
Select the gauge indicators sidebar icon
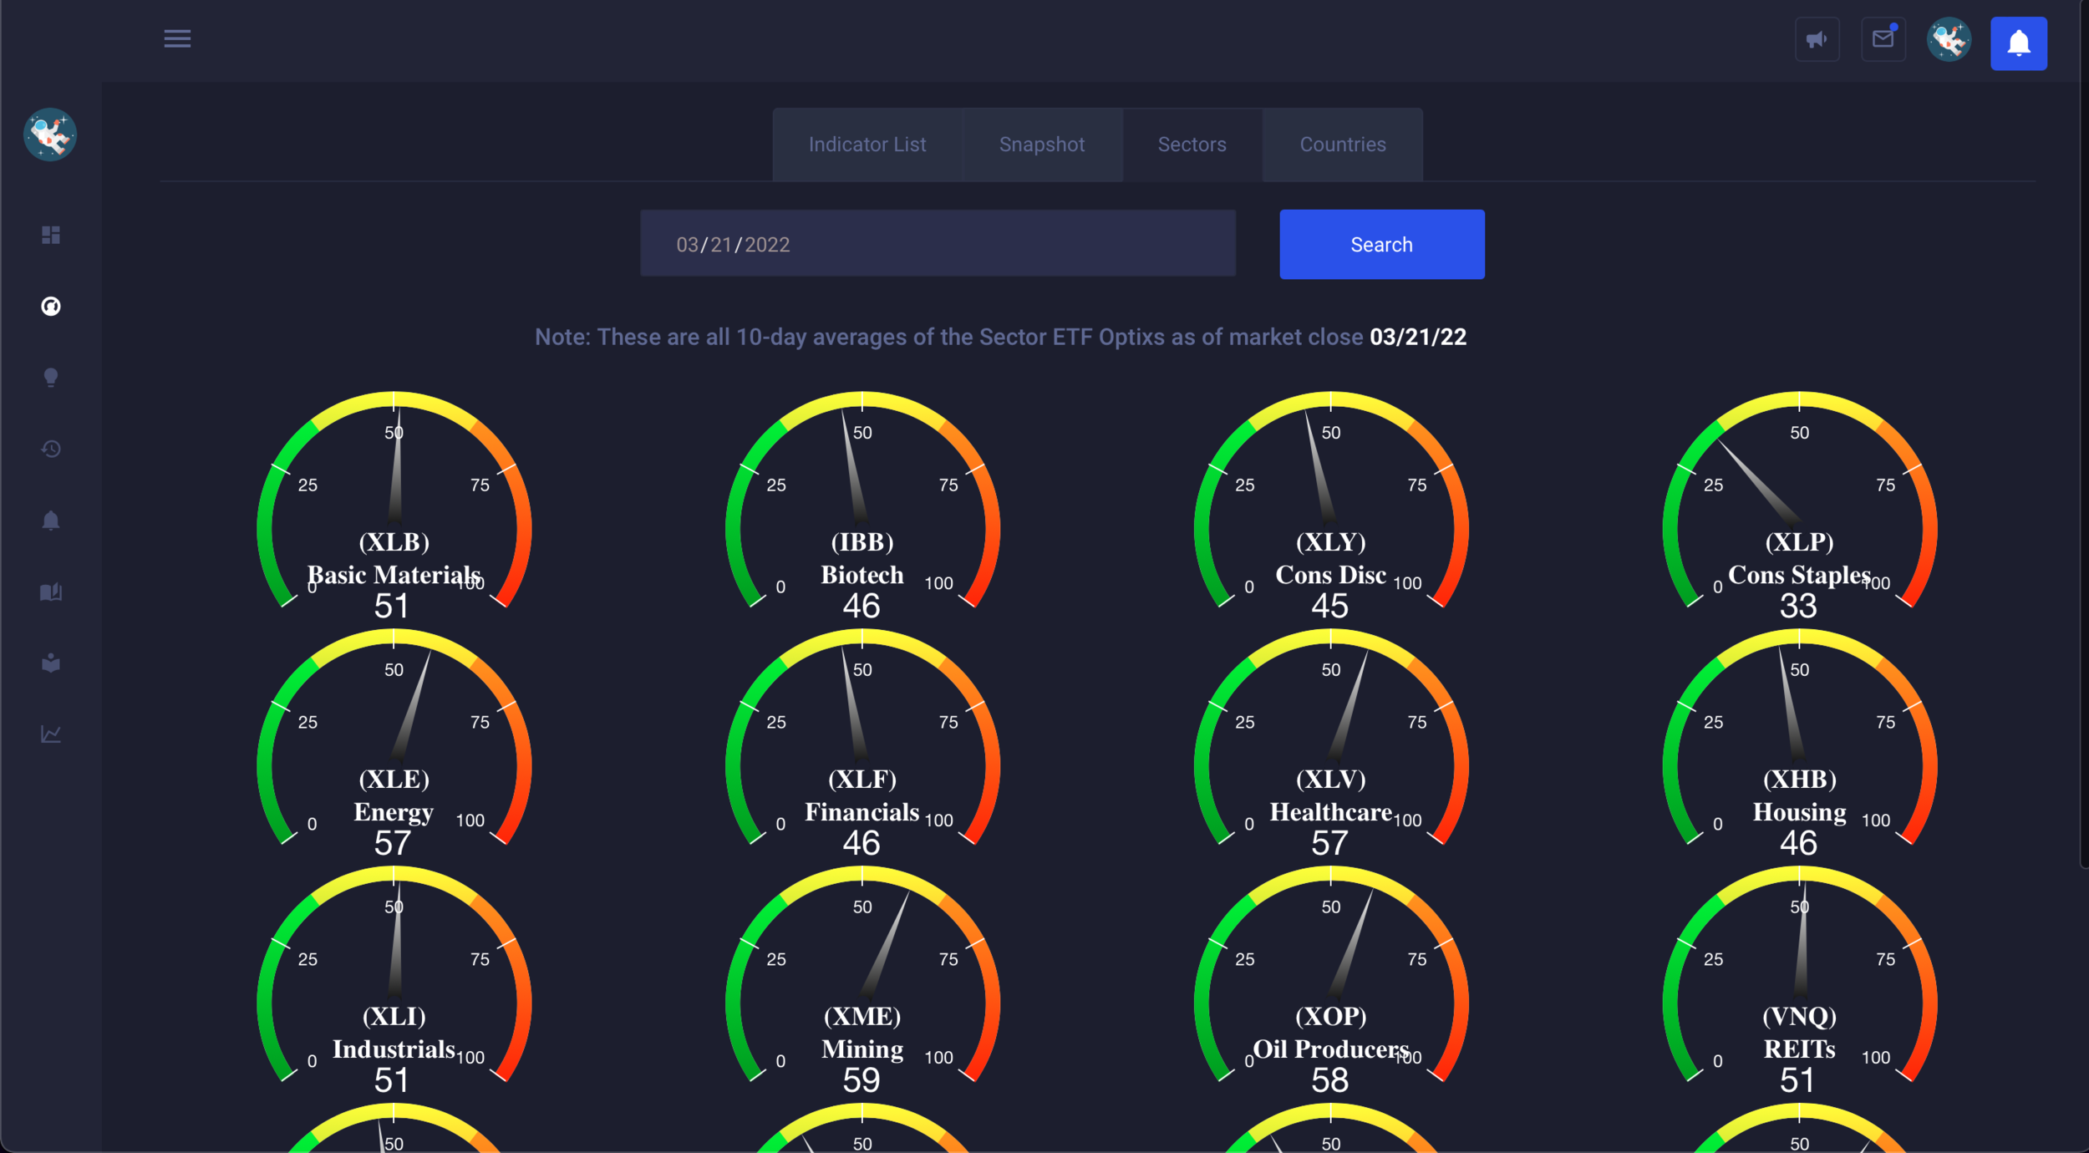click(51, 307)
